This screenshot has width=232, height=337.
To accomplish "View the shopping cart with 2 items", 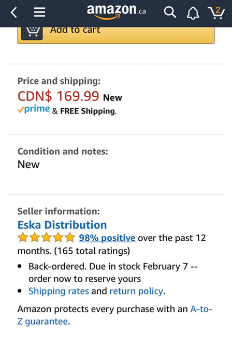I will (216, 12).
